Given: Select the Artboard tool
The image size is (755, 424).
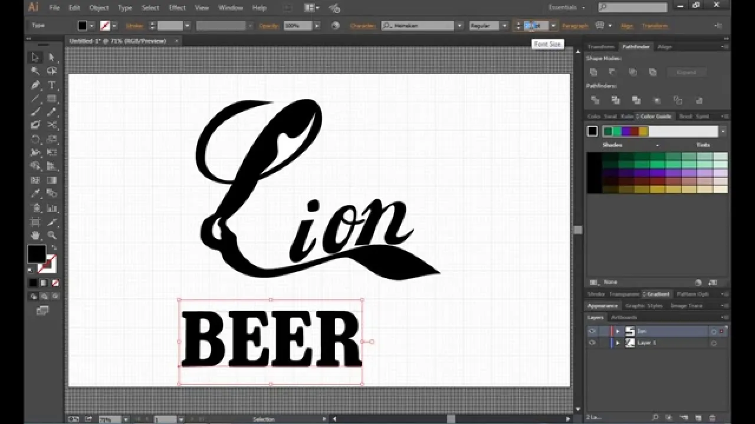Looking at the screenshot, I should tap(35, 222).
